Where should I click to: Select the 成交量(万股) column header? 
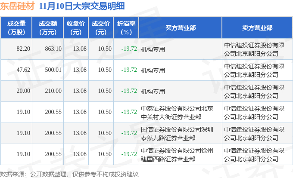click(x=16, y=28)
